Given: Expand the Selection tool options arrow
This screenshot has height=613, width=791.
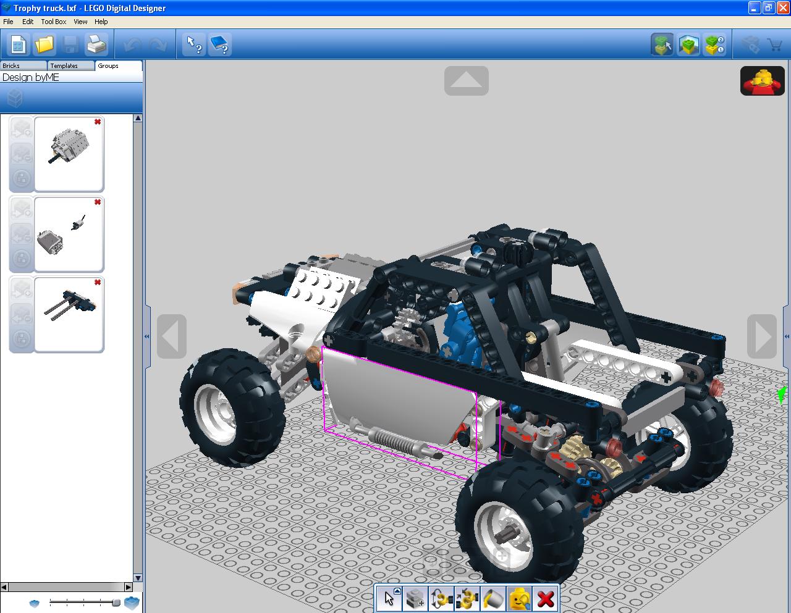Looking at the screenshot, I should pos(397,591).
